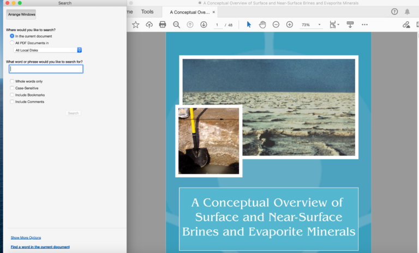Print the document using printer icon
This screenshot has height=253, width=419.
coord(163,25)
